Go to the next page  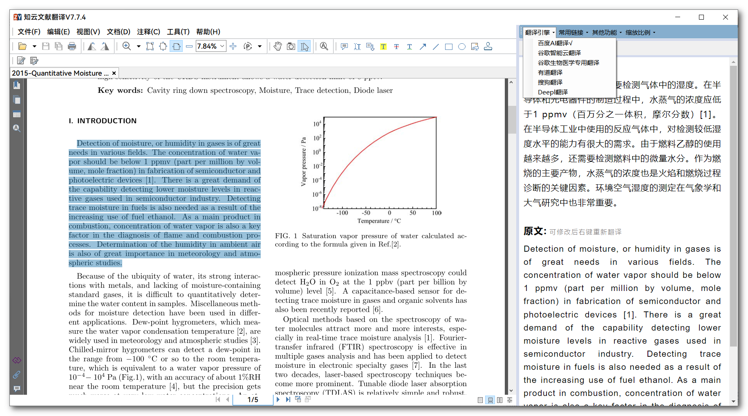[x=278, y=400]
